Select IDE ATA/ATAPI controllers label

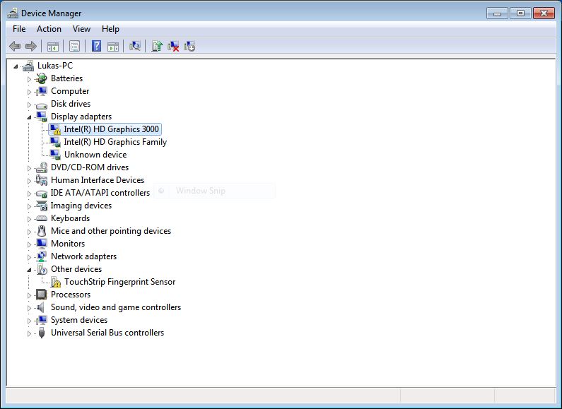[x=100, y=193]
